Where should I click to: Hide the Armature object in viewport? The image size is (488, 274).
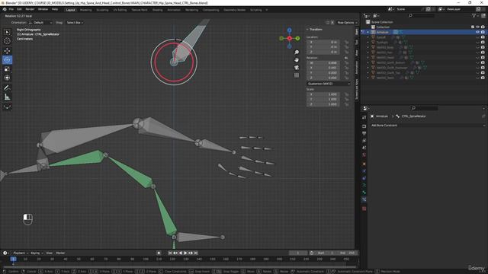[x=478, y=32]
